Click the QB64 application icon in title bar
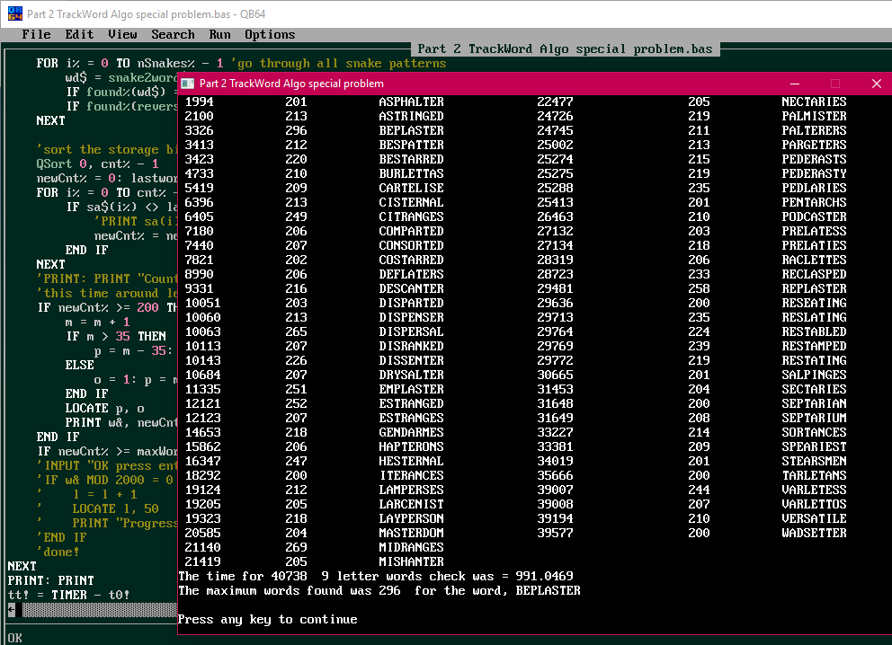This screenshot has height=645, width=892. pos(14,13)
